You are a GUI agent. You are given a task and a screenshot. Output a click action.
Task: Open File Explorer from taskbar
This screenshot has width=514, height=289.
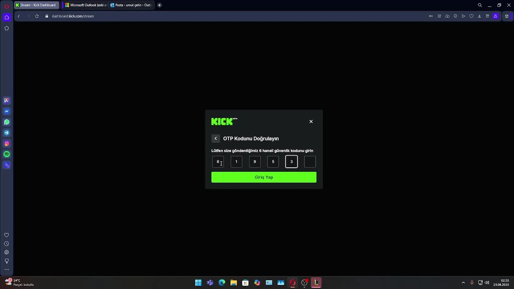(234, 283)
